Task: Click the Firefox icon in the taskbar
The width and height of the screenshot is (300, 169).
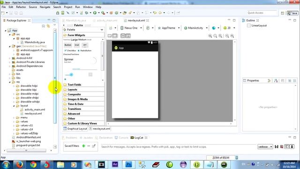Action: (x=19, y=165)
